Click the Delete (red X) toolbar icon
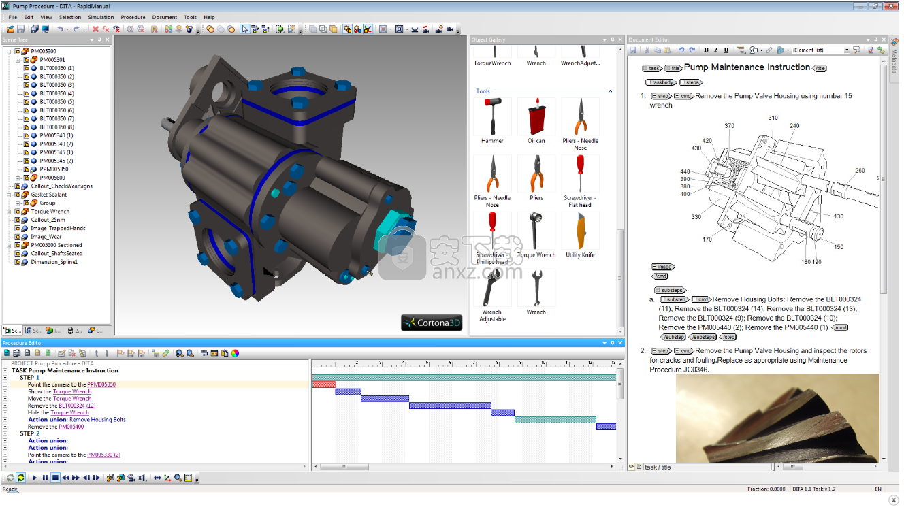The image size is (904, 509). coord(95,29)
